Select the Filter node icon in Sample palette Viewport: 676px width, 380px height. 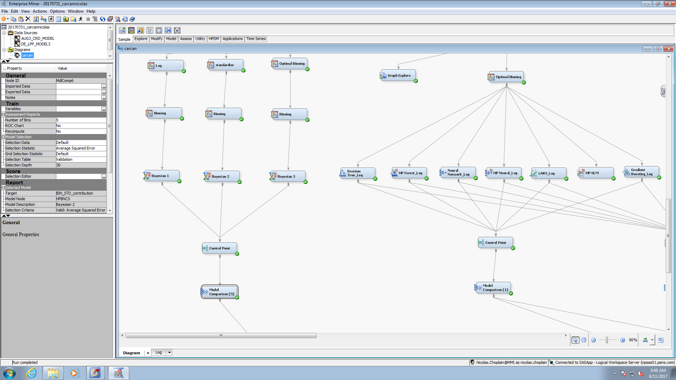150,30
